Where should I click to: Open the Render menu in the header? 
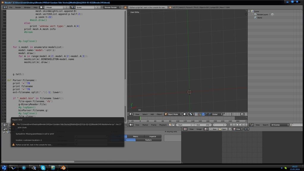coord(18,7)
